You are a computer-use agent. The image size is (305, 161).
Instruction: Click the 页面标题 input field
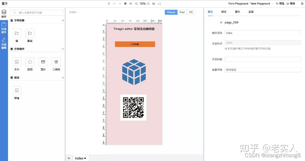pyautogui.click(x=263, y=59)
